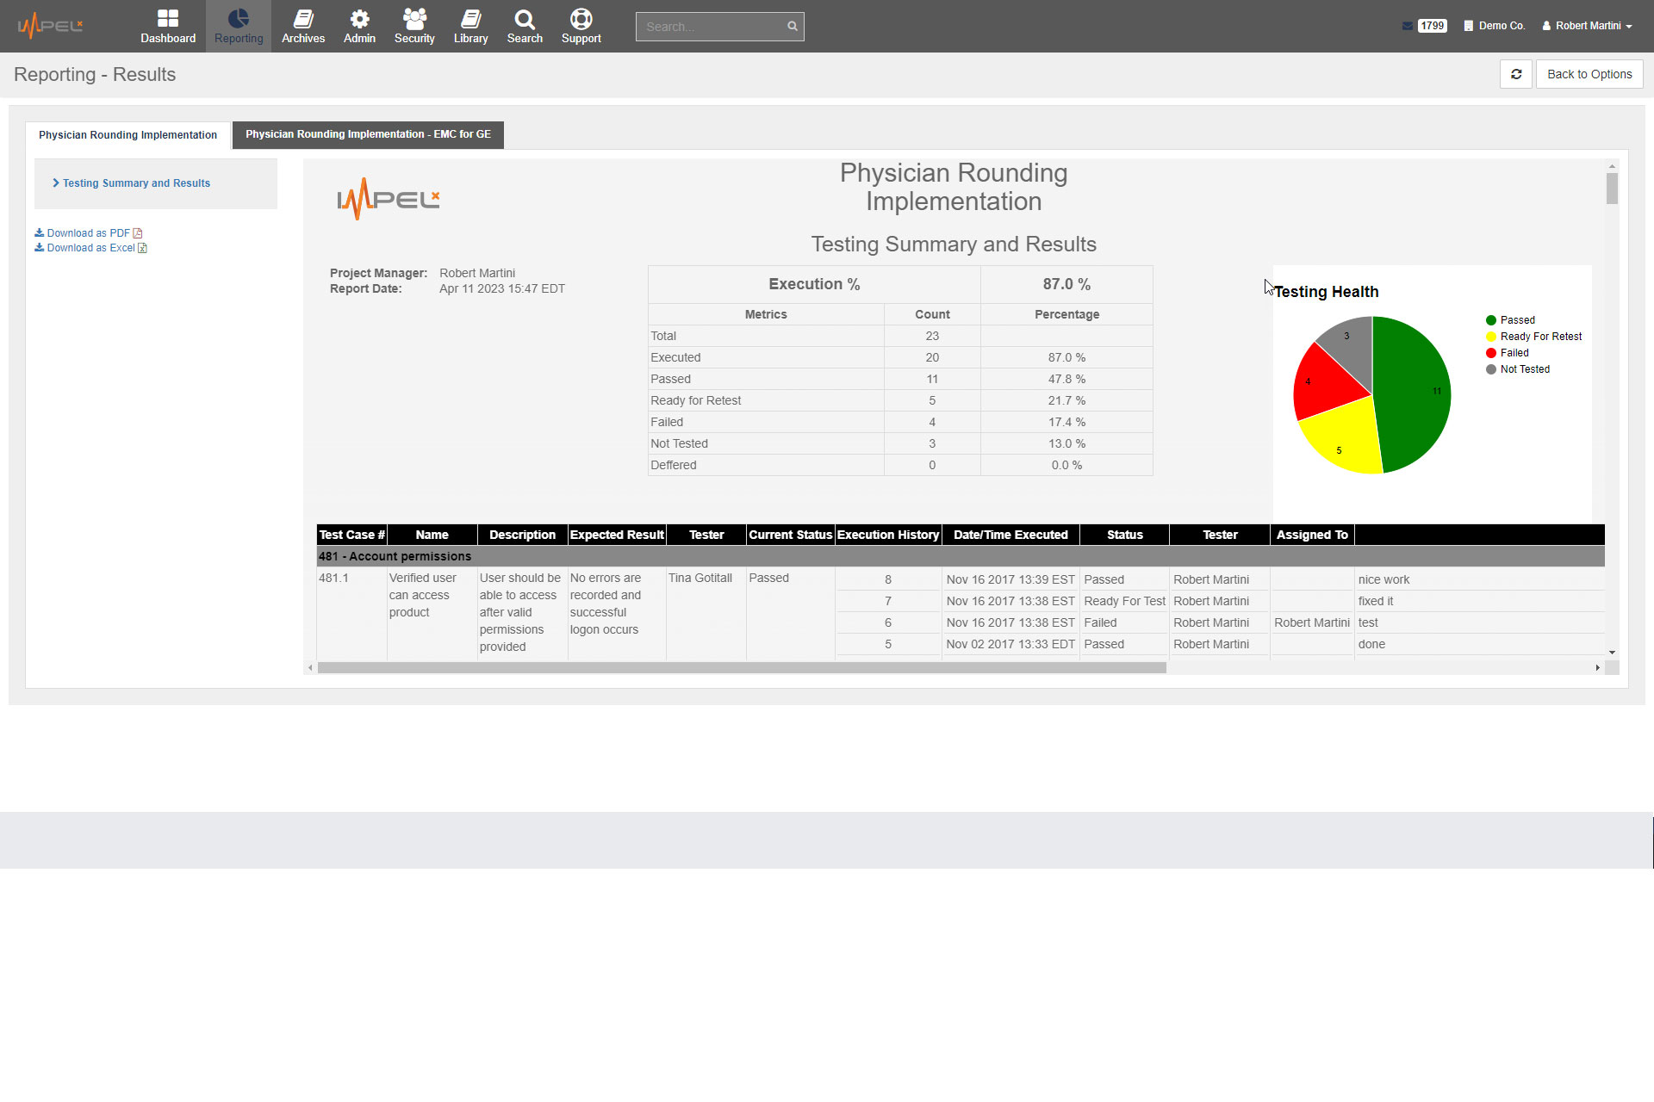Toggle Not Tested legend entry
Screen dimensions: 1654x1102
click(1518, 369)
